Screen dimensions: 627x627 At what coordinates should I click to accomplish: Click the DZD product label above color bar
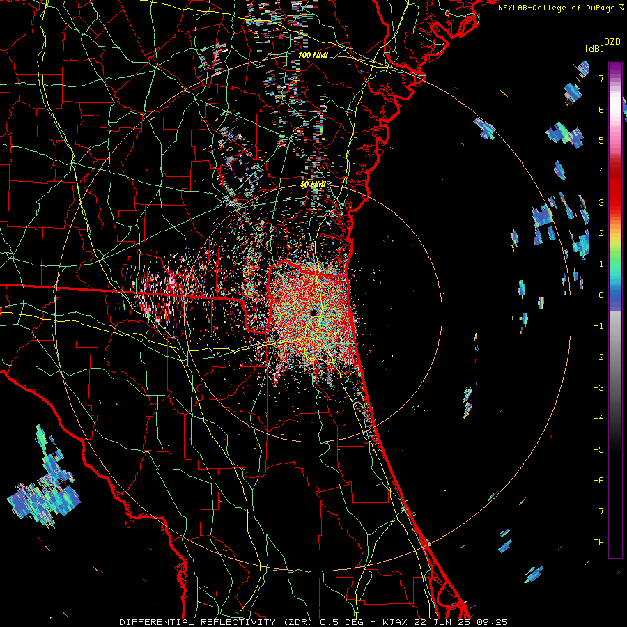point(612,42)
